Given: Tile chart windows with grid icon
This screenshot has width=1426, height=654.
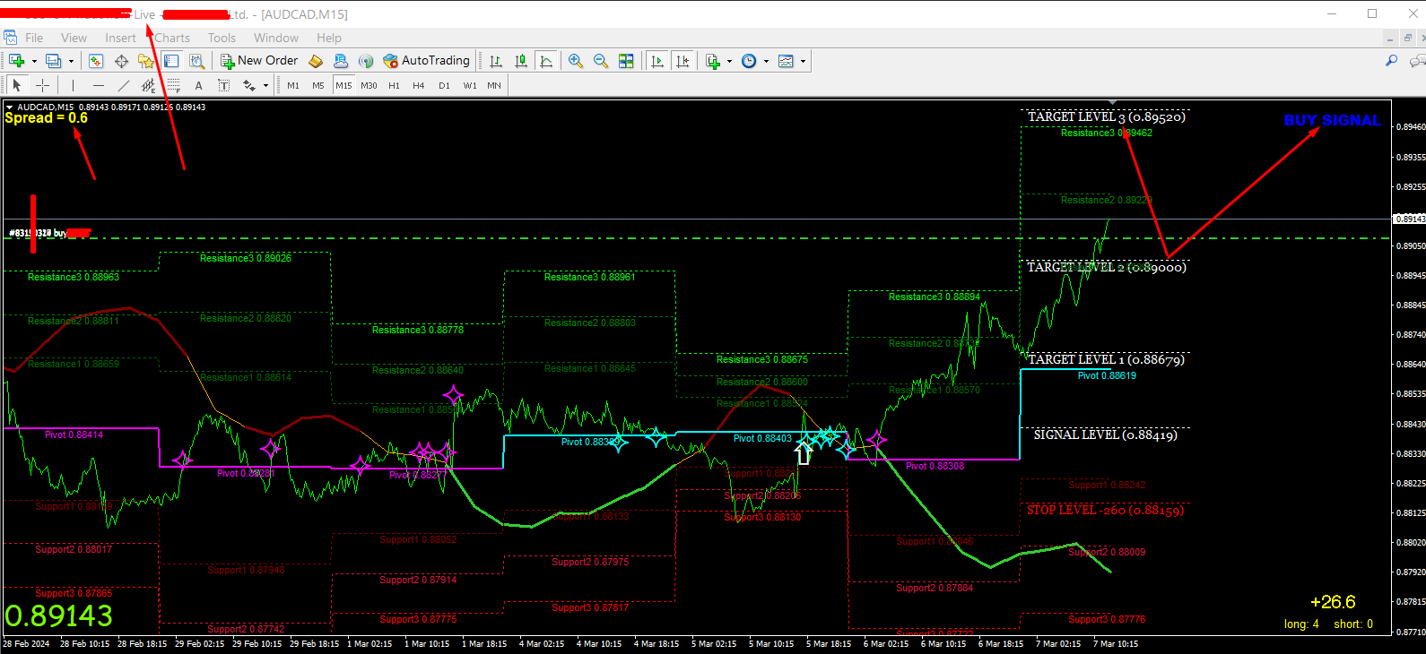Looking at the screenshot, I should (626, 61).
